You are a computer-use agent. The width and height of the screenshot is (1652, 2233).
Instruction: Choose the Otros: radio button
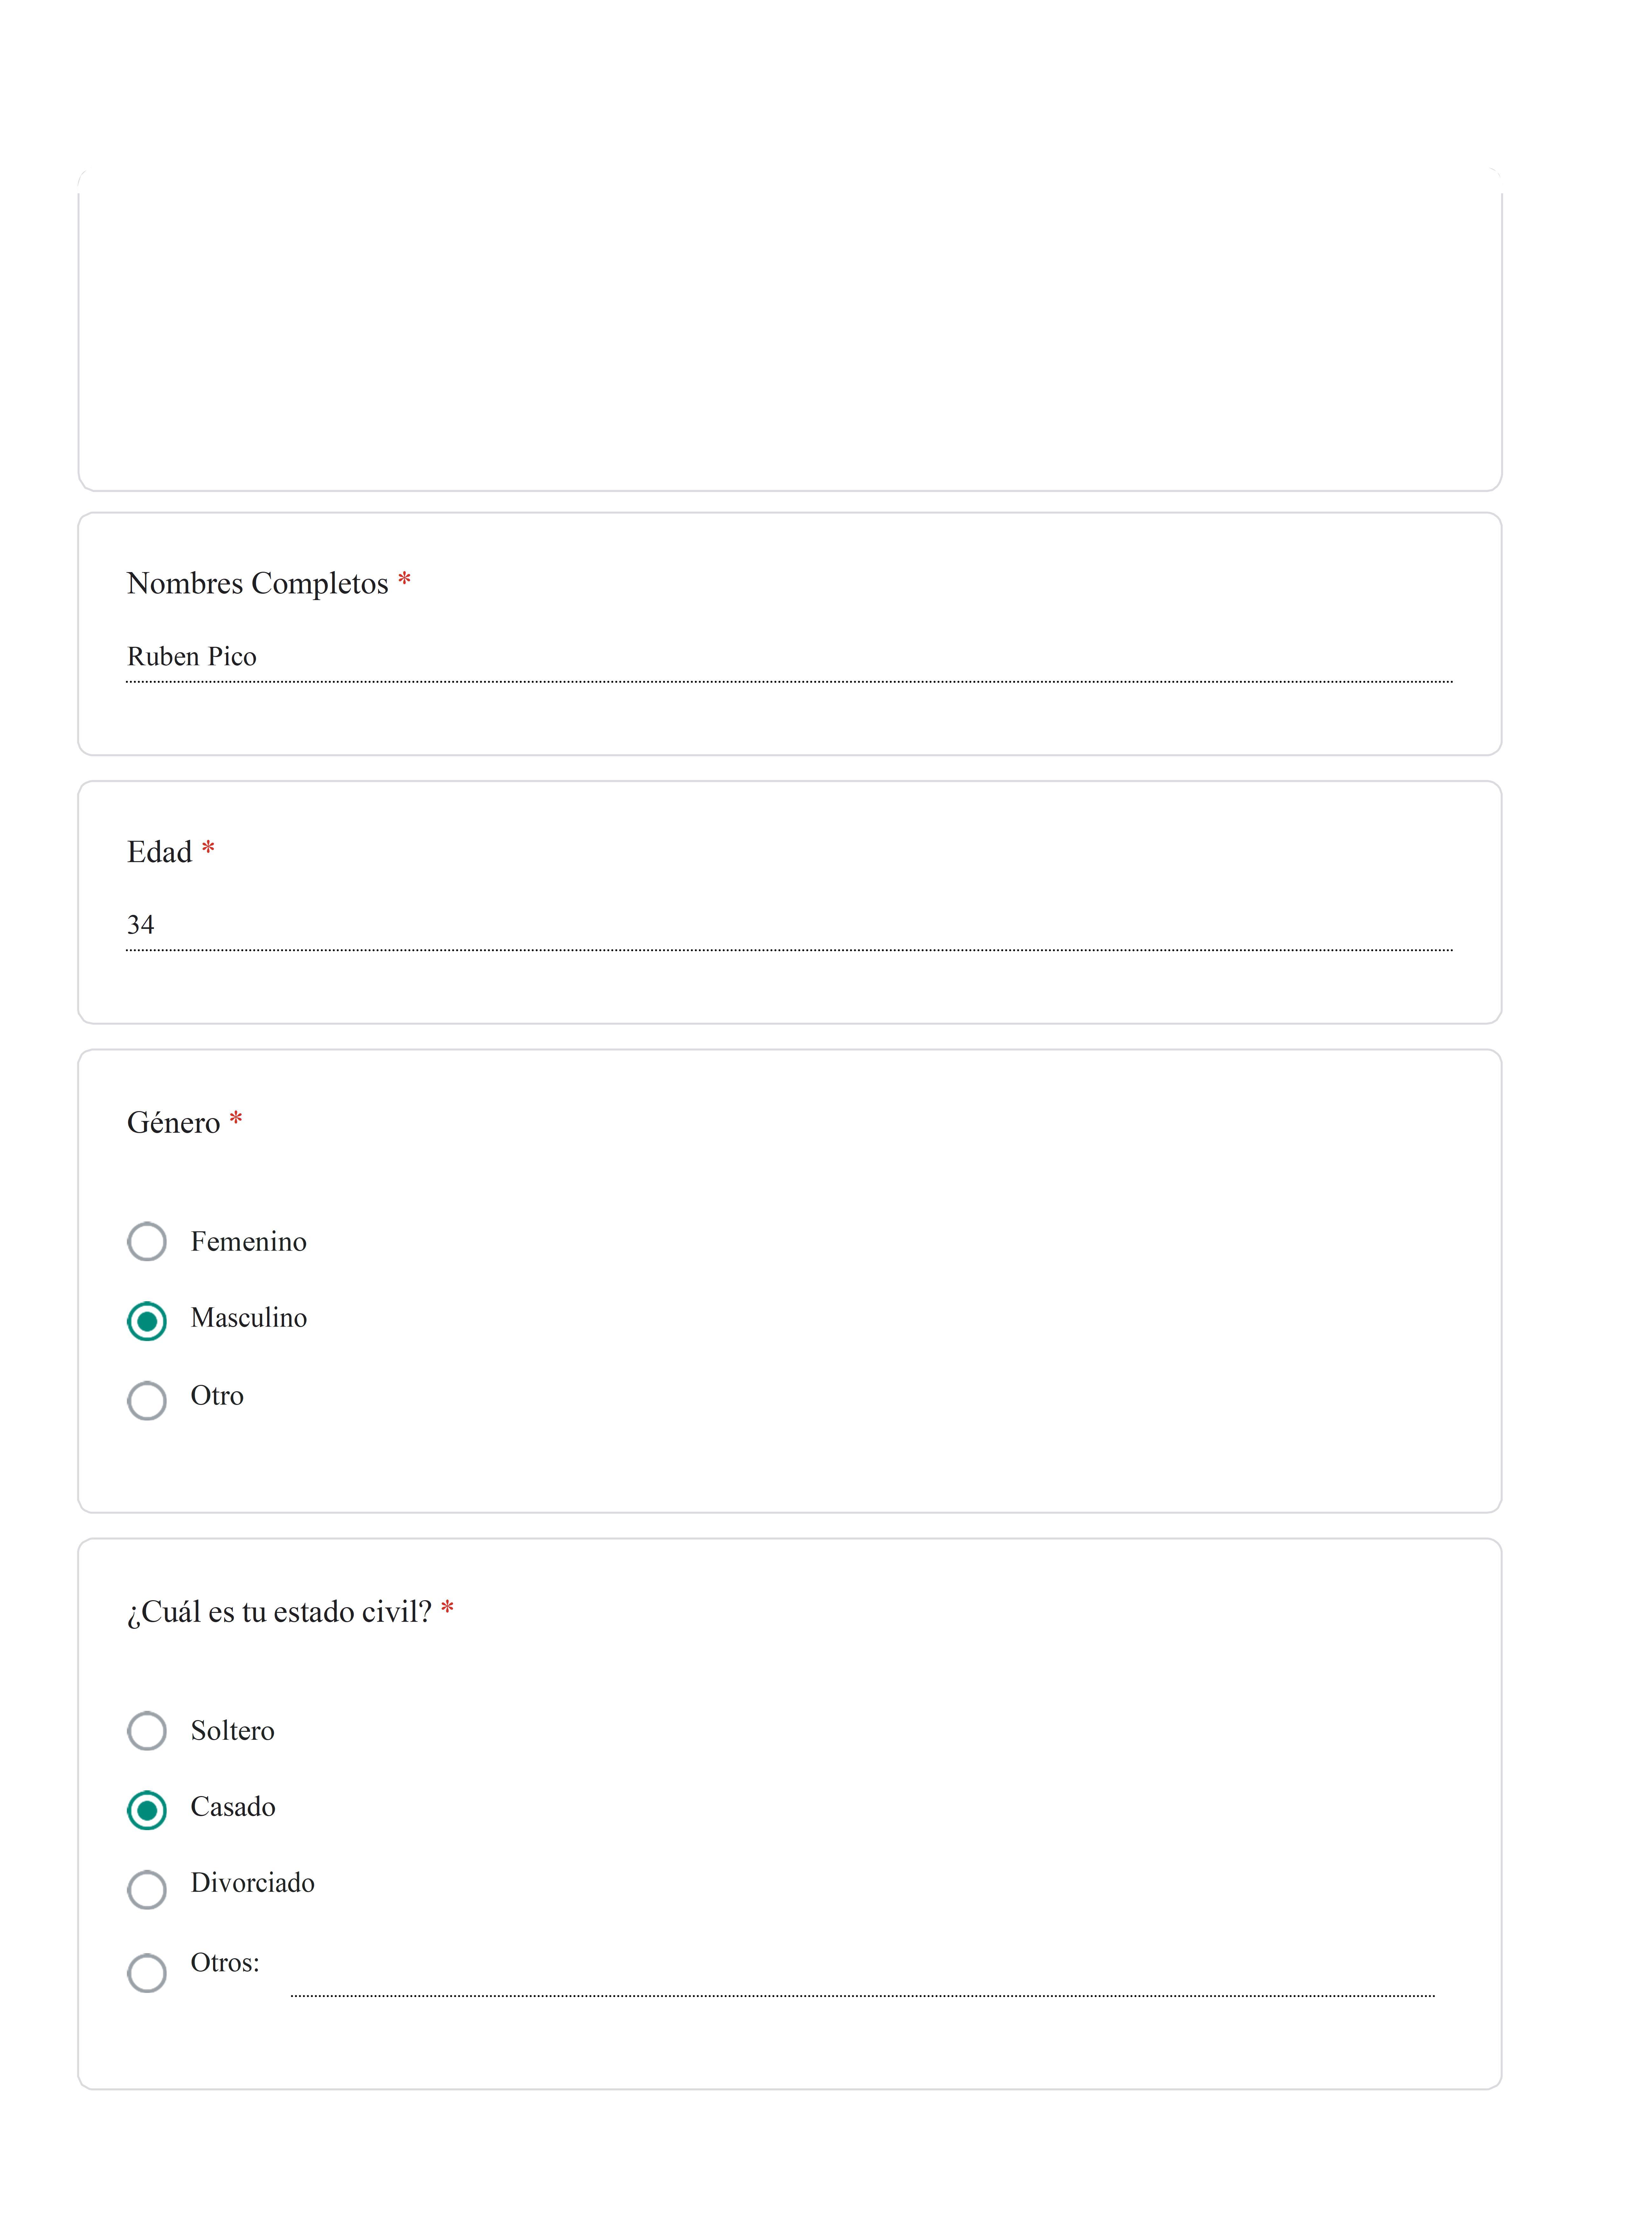pyautogui.click(x=147, y=1972)
